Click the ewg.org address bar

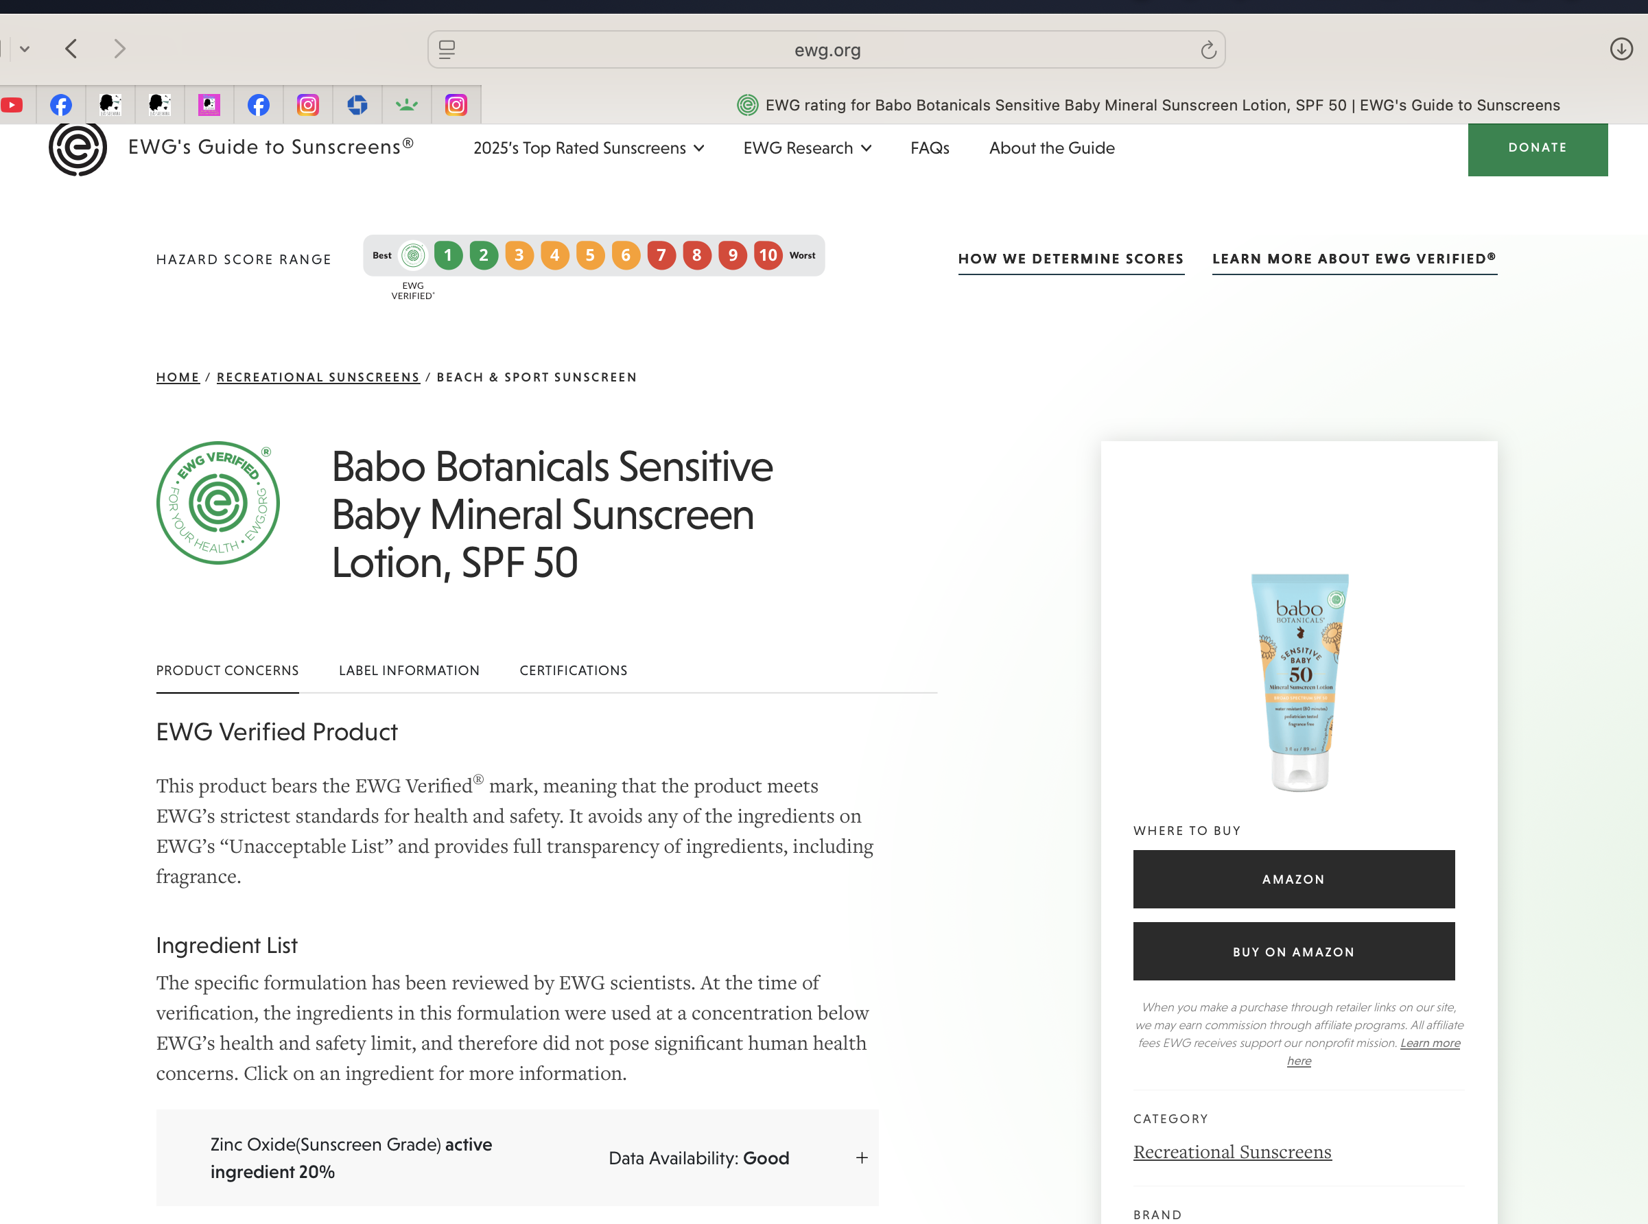(826, 49)
